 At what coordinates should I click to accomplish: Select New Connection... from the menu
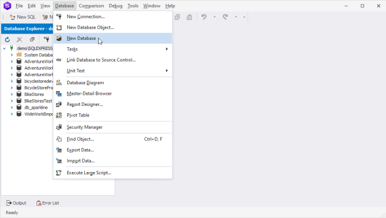tap(113, 17)
